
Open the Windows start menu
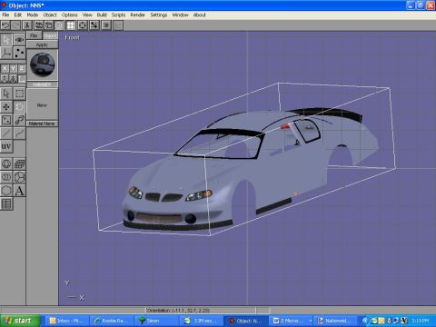click(x=20, y=321)
